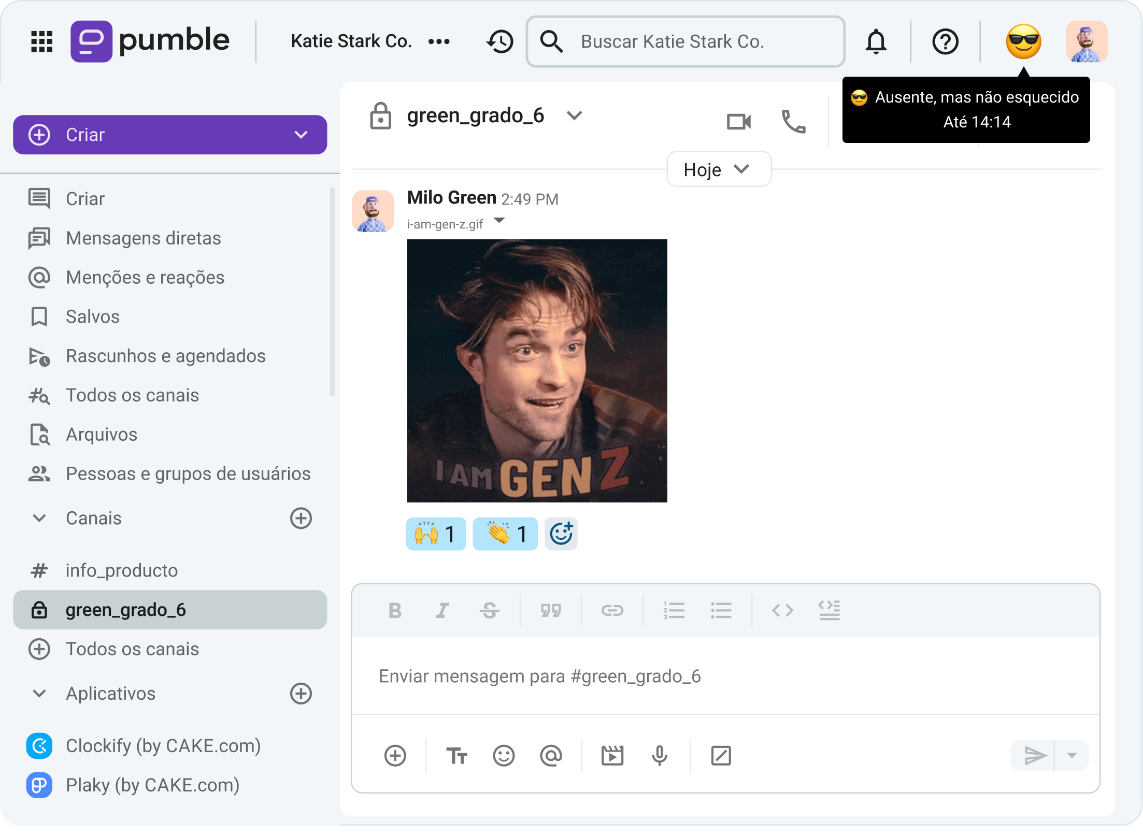Click the Milo Green sender name
The image size is (1143, 835).
tap(452, 198)
